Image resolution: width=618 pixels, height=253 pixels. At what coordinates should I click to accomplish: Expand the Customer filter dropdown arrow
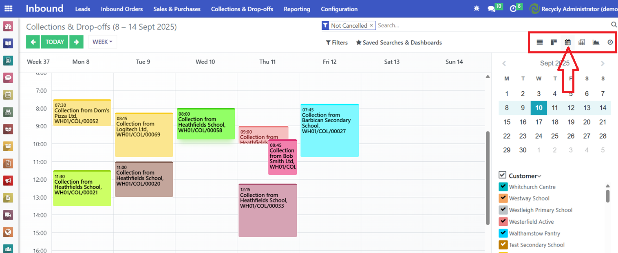point(539,176)
